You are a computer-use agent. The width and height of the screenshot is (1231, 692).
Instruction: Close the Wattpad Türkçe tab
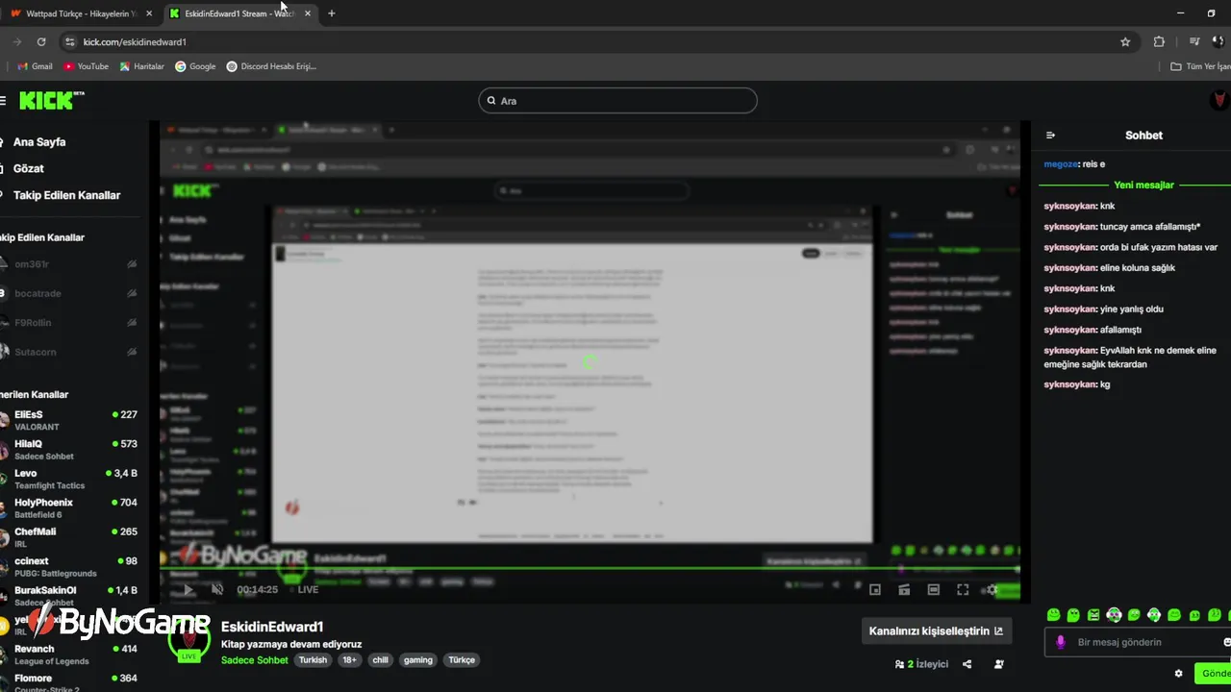[x=148, y=13]
